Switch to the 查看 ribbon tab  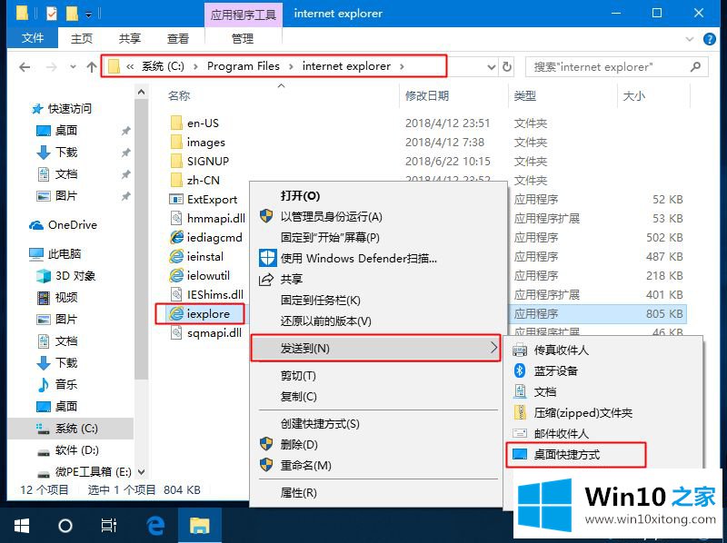click(177, 38)
